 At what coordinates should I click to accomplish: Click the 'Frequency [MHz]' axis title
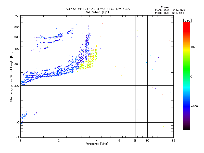[97, 144]
